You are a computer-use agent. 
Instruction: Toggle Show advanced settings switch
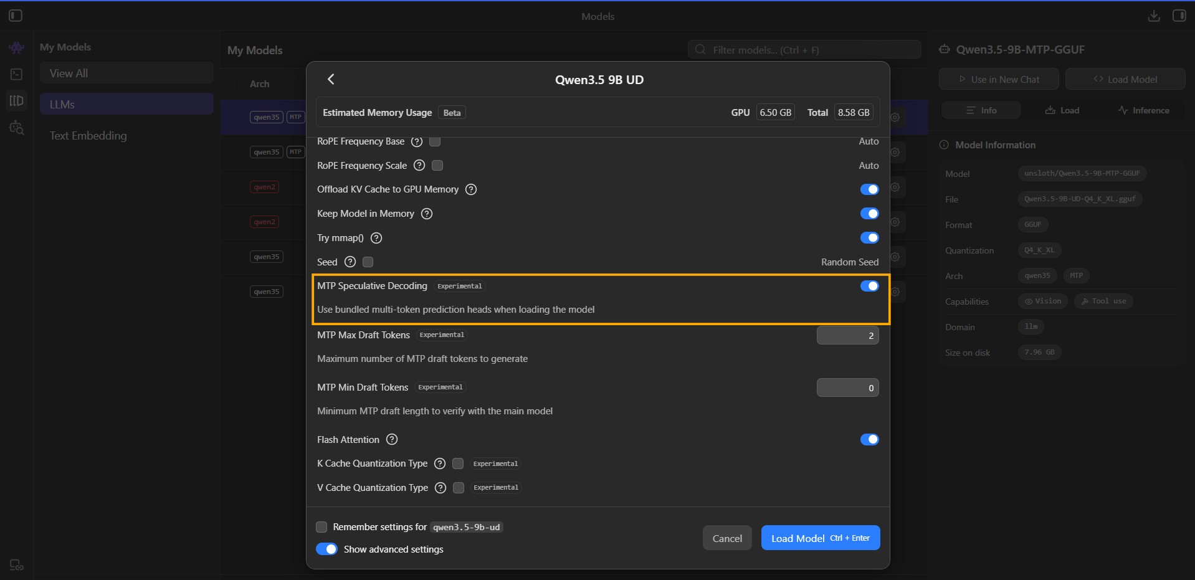(x=326, y=549)
